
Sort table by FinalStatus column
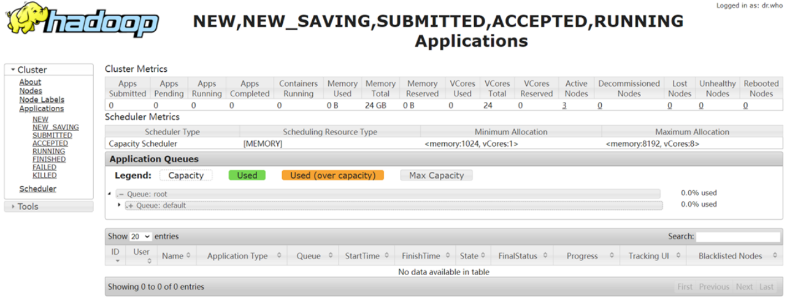coord(521,256)
